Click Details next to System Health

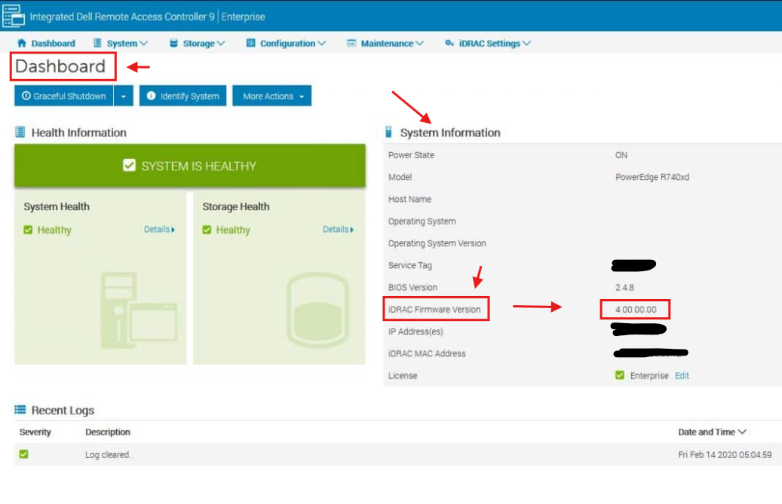158,230
